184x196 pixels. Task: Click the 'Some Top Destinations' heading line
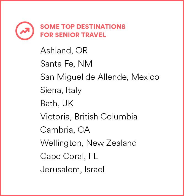click(x=83, y=27)
